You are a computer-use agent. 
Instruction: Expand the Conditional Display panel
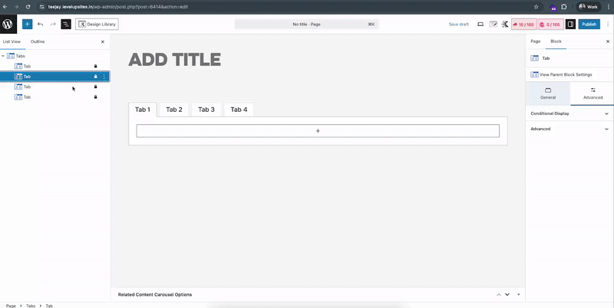[569, 113]
